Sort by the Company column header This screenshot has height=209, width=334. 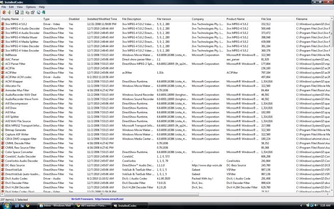point(208,19)
